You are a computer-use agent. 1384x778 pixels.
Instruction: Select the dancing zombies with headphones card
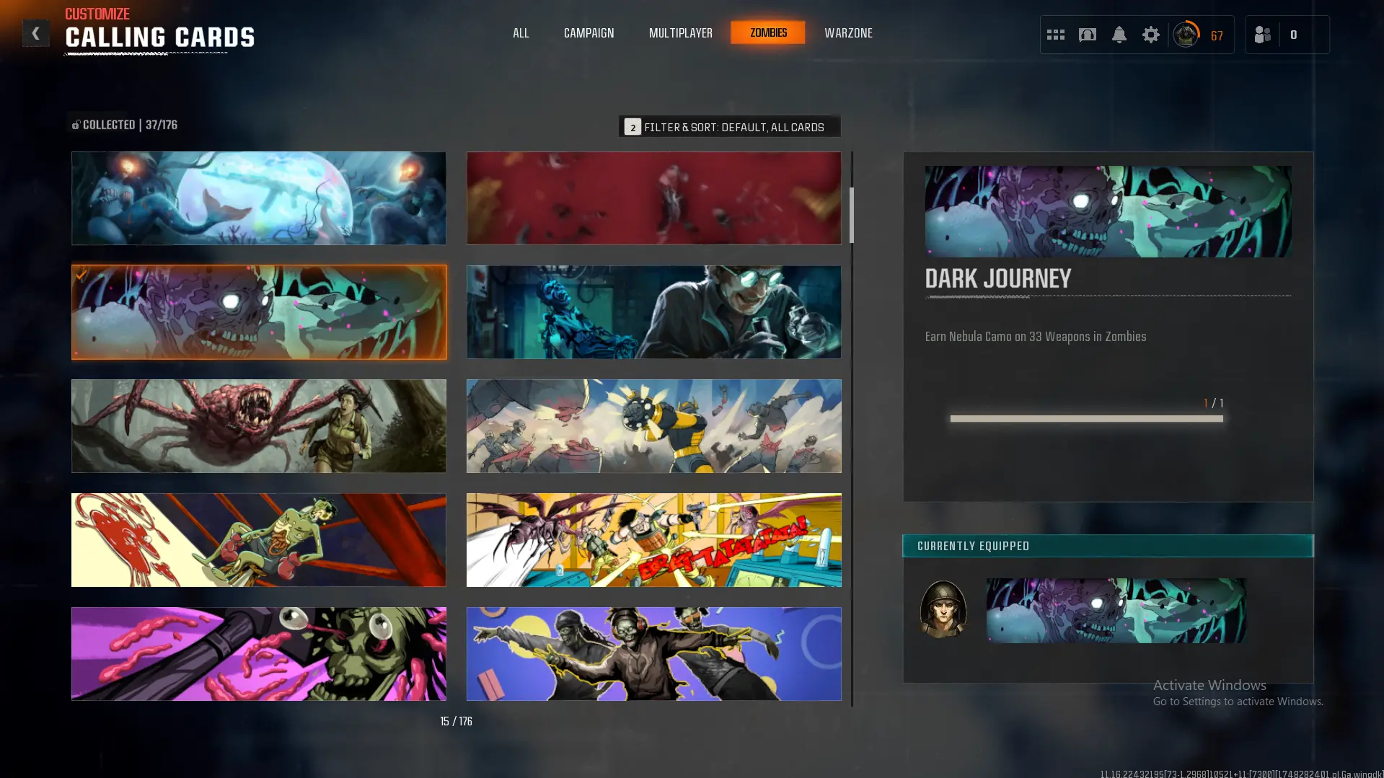653,654
